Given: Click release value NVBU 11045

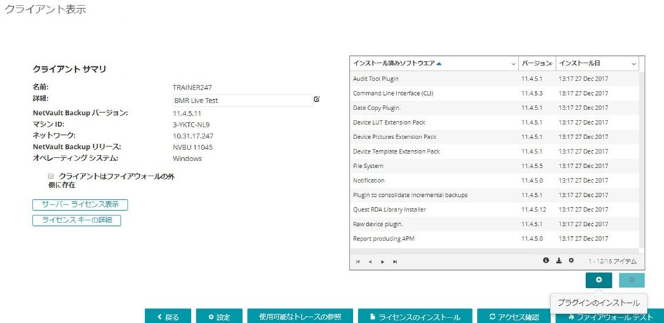Looking at the screenshot, I should tap(192, 147).
